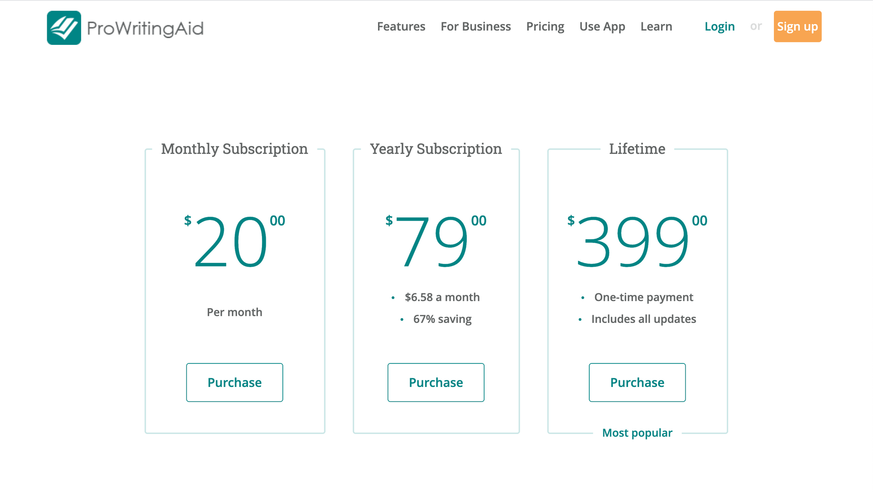
Task: Click the $79 yearly price
Action: coord(436,241)
